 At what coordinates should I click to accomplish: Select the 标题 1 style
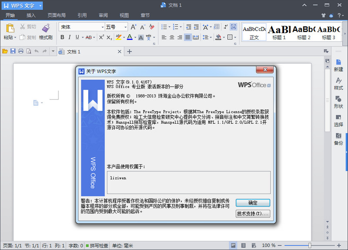279,32
